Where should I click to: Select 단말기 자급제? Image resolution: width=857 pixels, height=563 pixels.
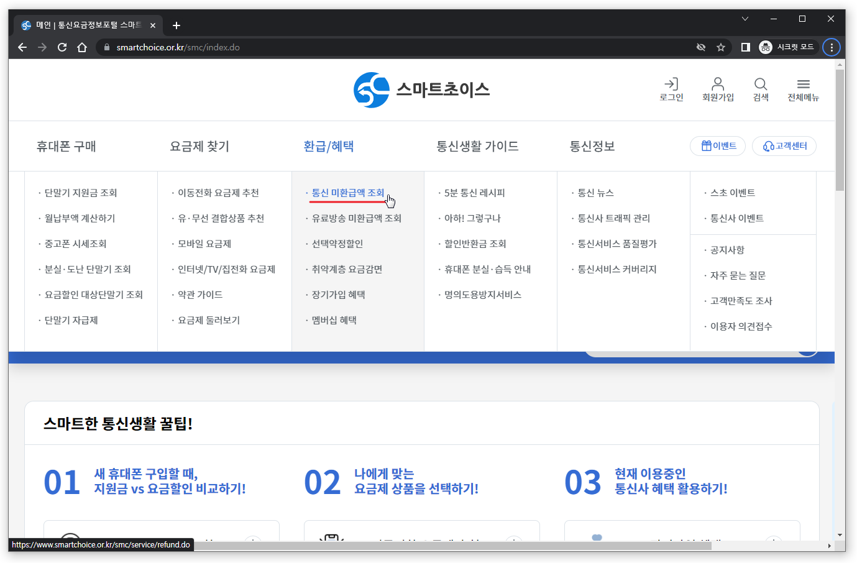coord(71,320)
